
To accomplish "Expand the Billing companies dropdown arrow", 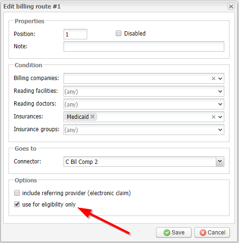I will pos(220,79).
